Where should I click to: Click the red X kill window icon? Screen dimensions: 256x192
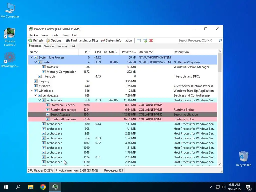click(151, 40)
